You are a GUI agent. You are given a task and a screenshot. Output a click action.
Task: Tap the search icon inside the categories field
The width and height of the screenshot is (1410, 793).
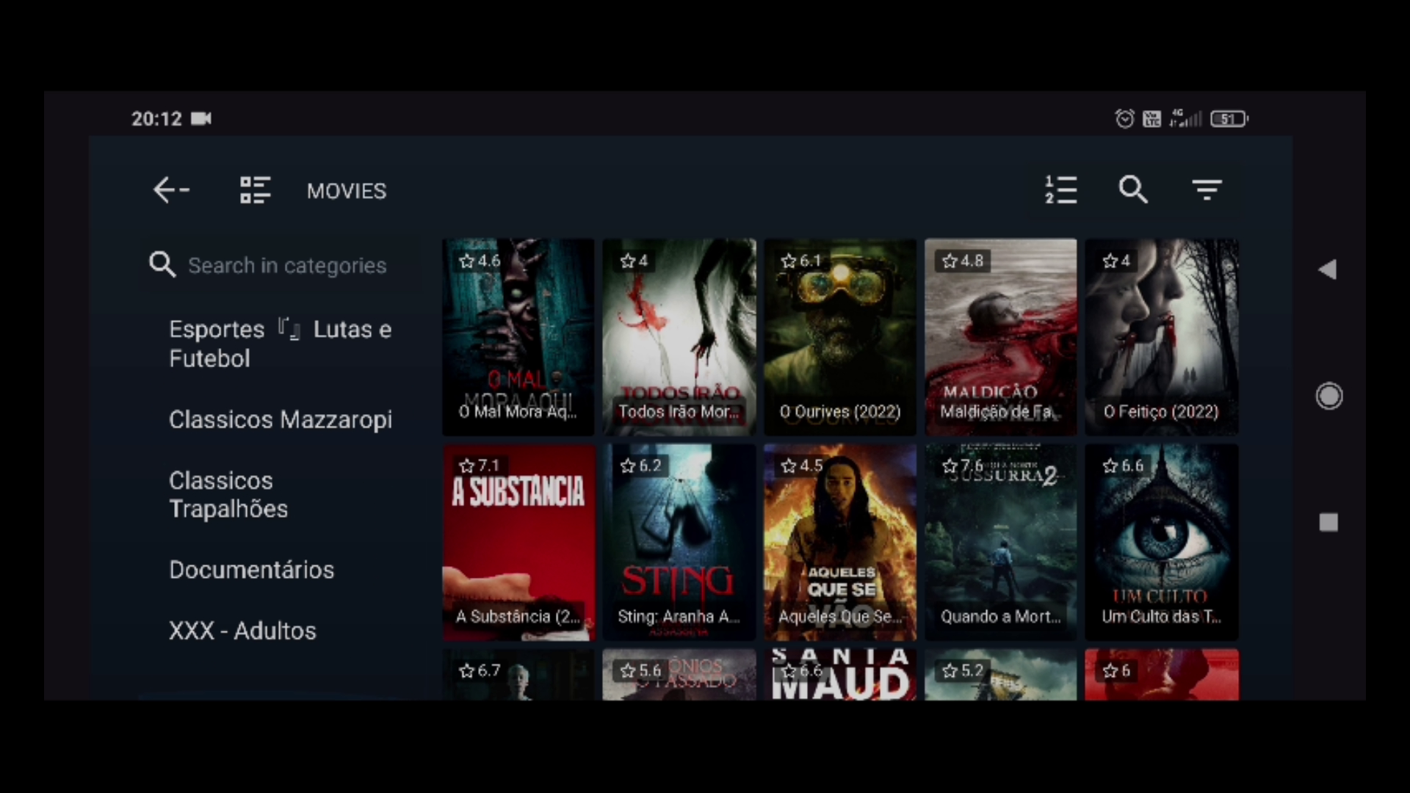click(x=162, y=265)
